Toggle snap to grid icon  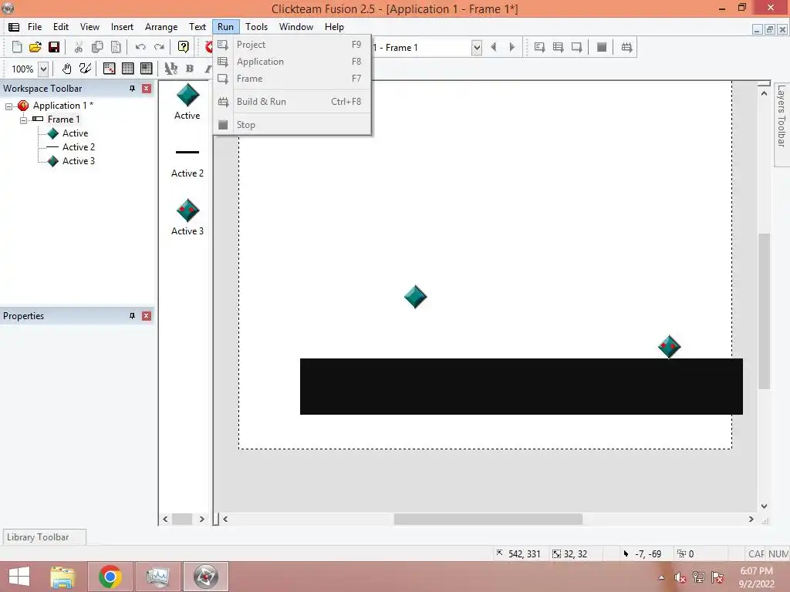(109, 69)
